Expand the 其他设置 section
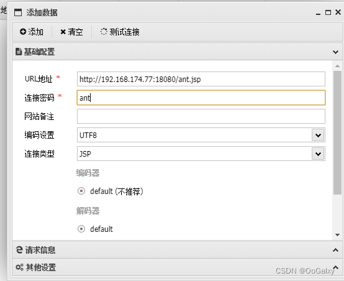This screenshot has width=344, height=281. tap(177, 267)
